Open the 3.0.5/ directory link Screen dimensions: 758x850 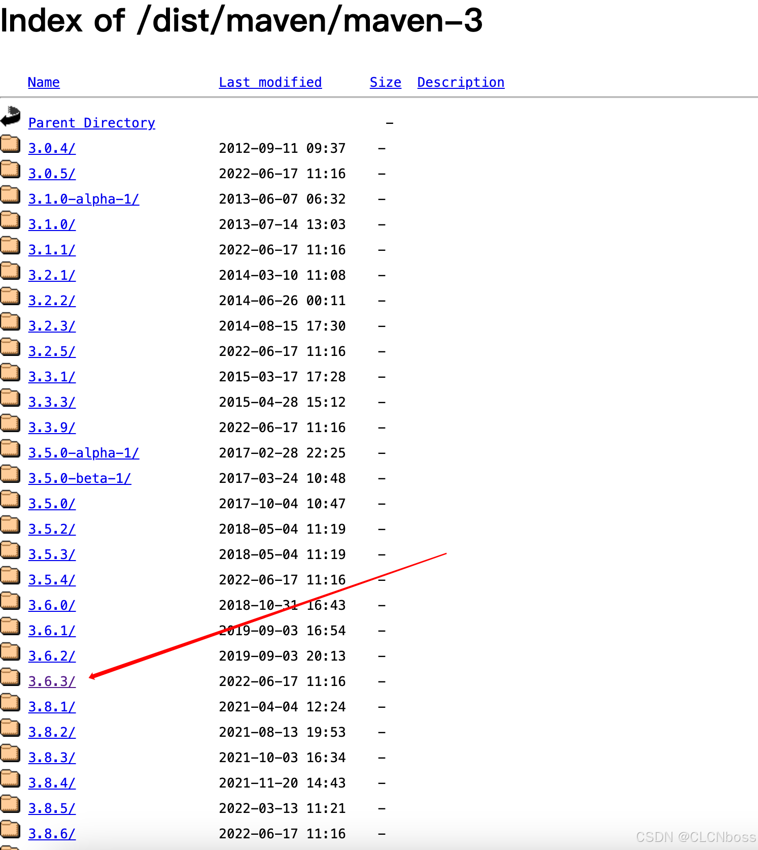52,174
